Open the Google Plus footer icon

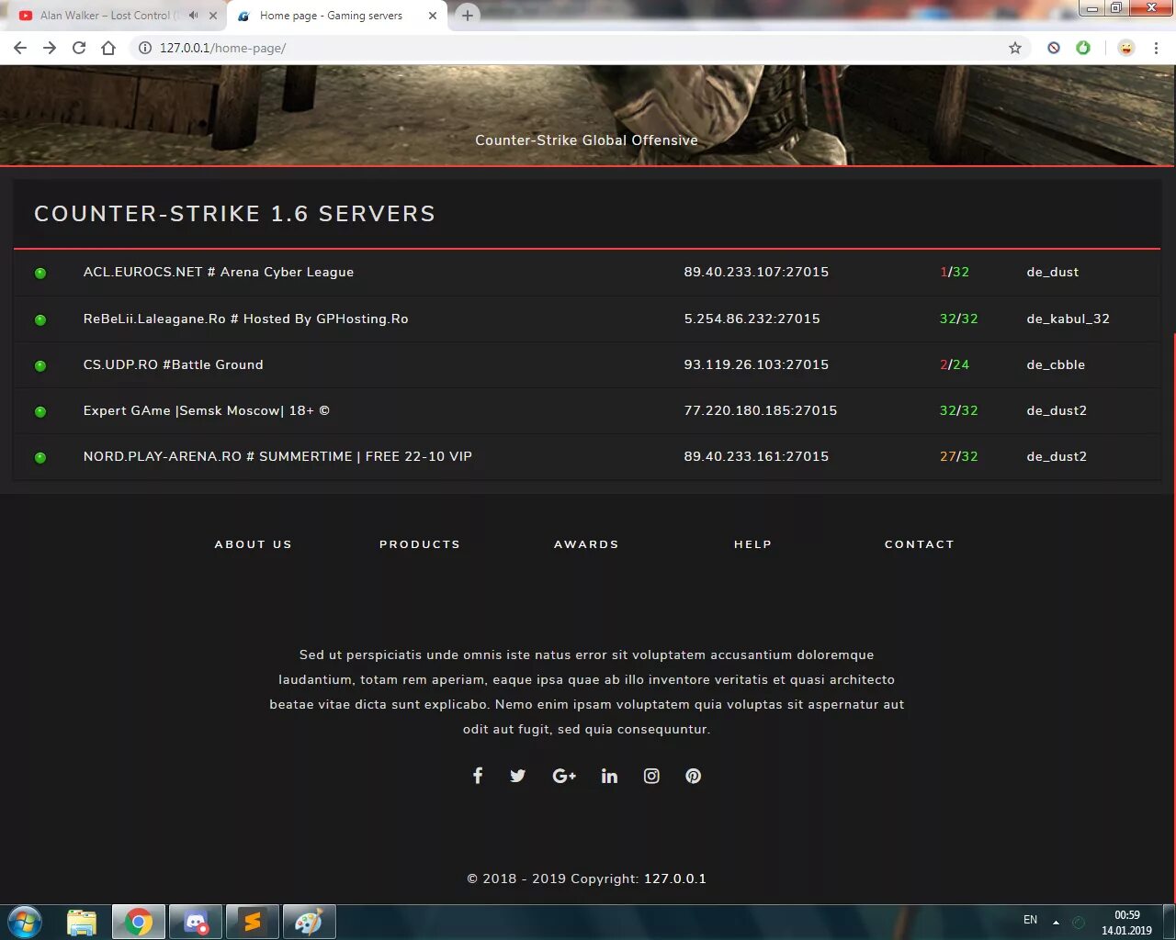click(x=564, y=776)
